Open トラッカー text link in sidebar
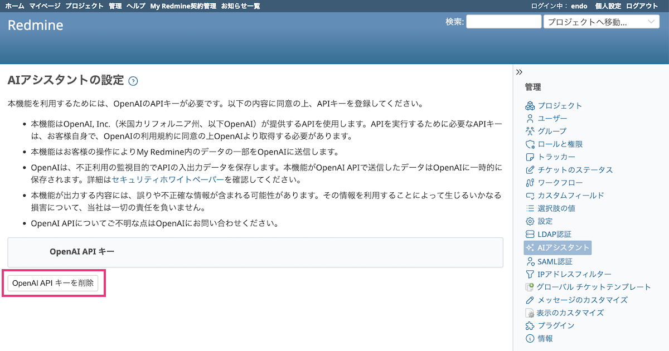 pos(556,157)
